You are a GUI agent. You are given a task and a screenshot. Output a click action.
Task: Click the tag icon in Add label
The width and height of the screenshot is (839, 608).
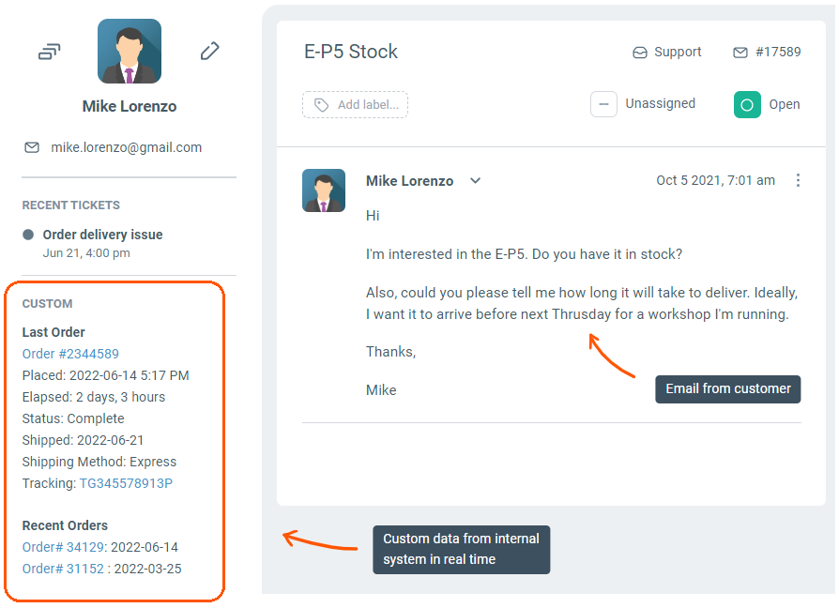click(321, 105)
